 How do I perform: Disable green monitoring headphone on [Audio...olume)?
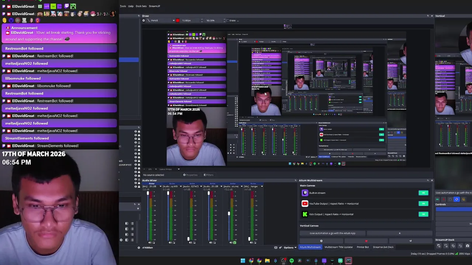235,243
